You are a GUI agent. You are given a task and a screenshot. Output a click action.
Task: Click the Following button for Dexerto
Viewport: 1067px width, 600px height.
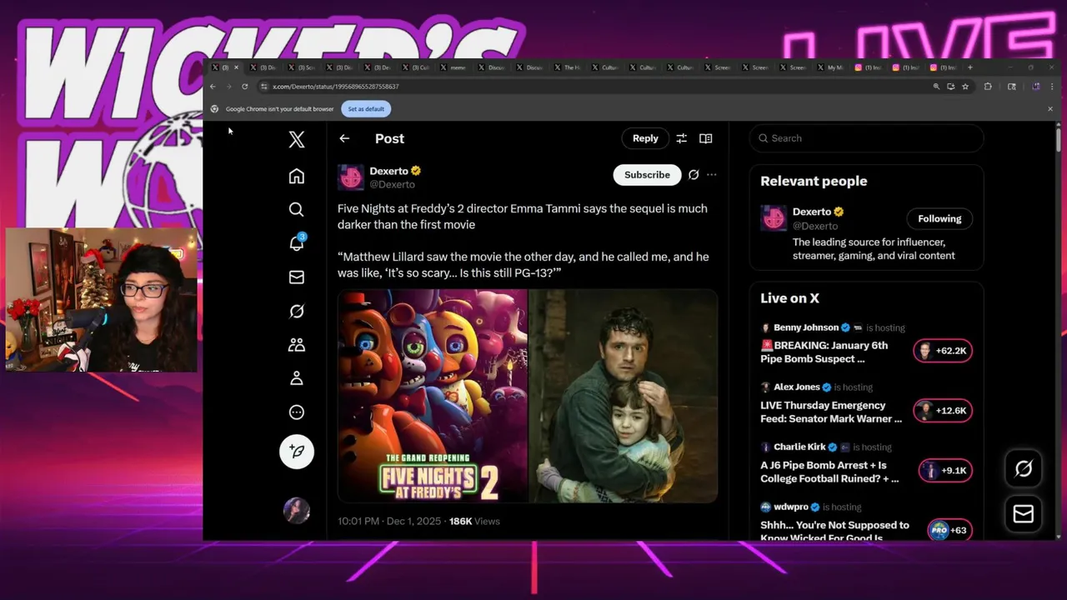(939, 219)
